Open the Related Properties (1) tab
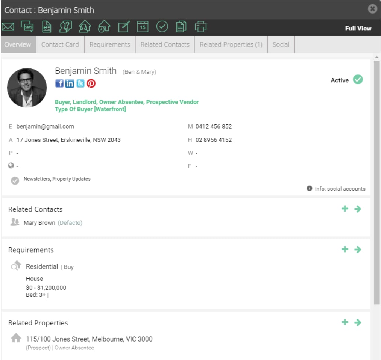 click(x=231, y=45)
